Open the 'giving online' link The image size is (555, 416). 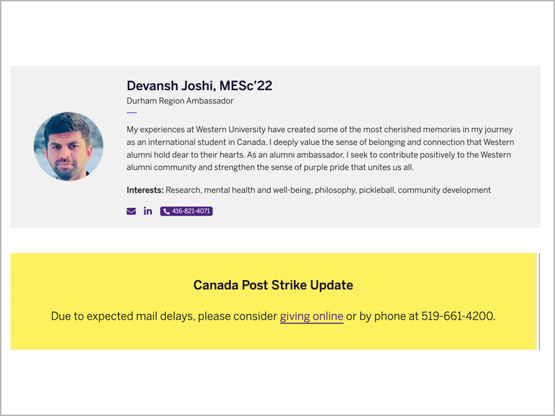tap(311, 317)
